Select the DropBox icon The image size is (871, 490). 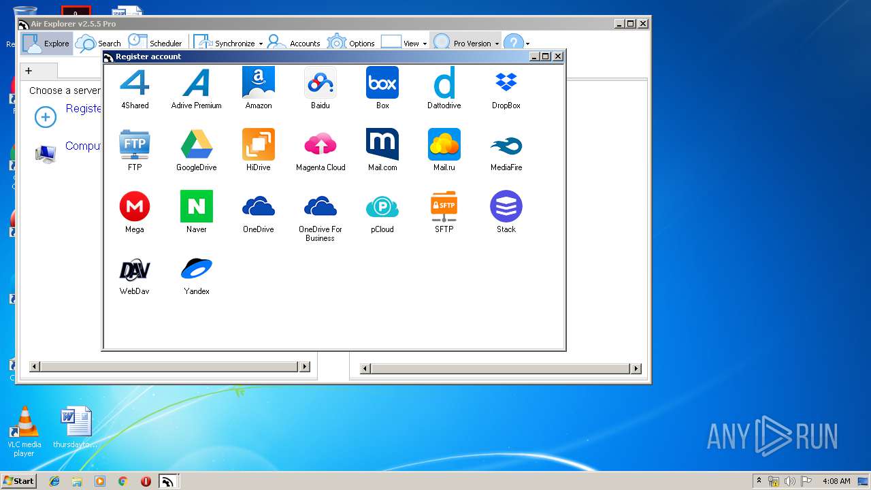point(506,82)
